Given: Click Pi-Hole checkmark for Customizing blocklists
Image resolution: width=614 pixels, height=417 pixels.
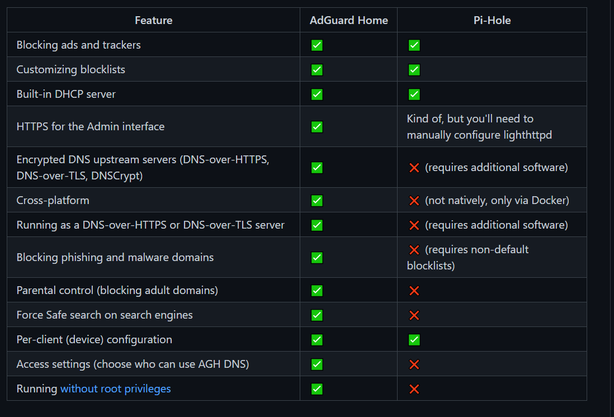Looking at the screenshot, I should pos(414,70).
